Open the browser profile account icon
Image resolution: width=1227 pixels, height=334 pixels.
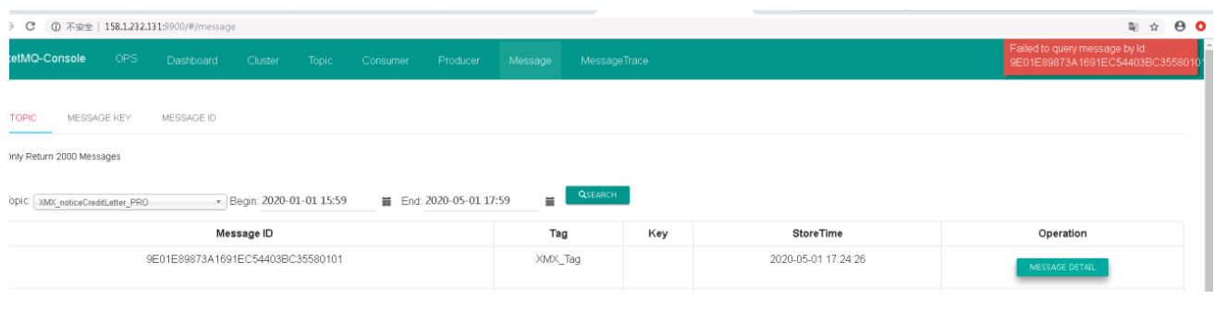(x=1181, y=27)
